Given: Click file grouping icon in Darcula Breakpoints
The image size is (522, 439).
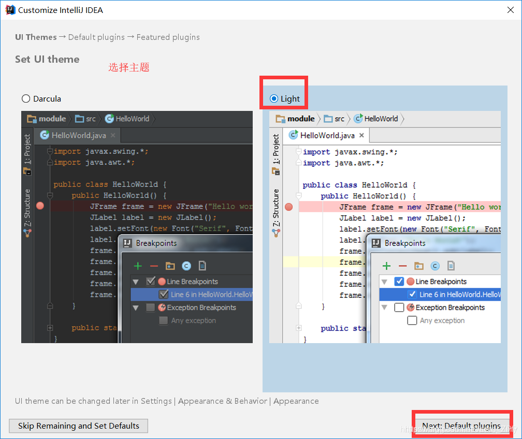Looking at the screenshot, I should [202, 265].
